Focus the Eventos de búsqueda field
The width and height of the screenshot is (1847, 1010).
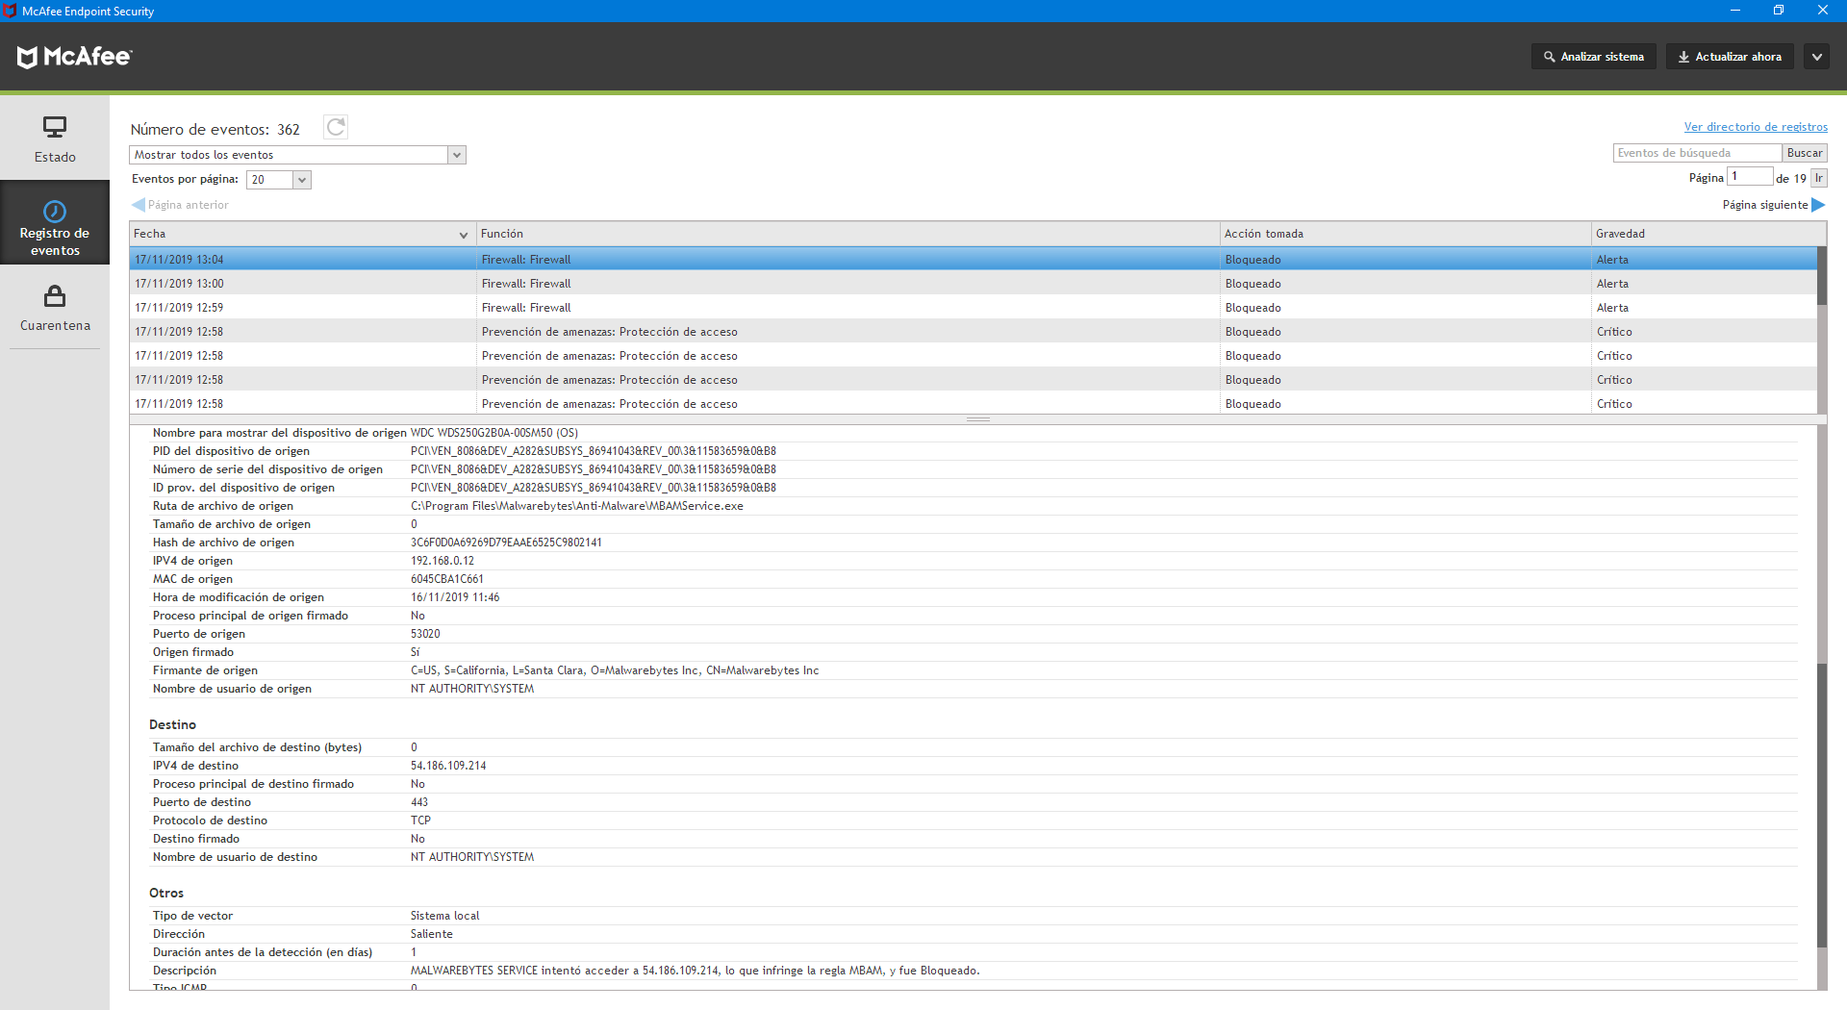(1696, 153)
